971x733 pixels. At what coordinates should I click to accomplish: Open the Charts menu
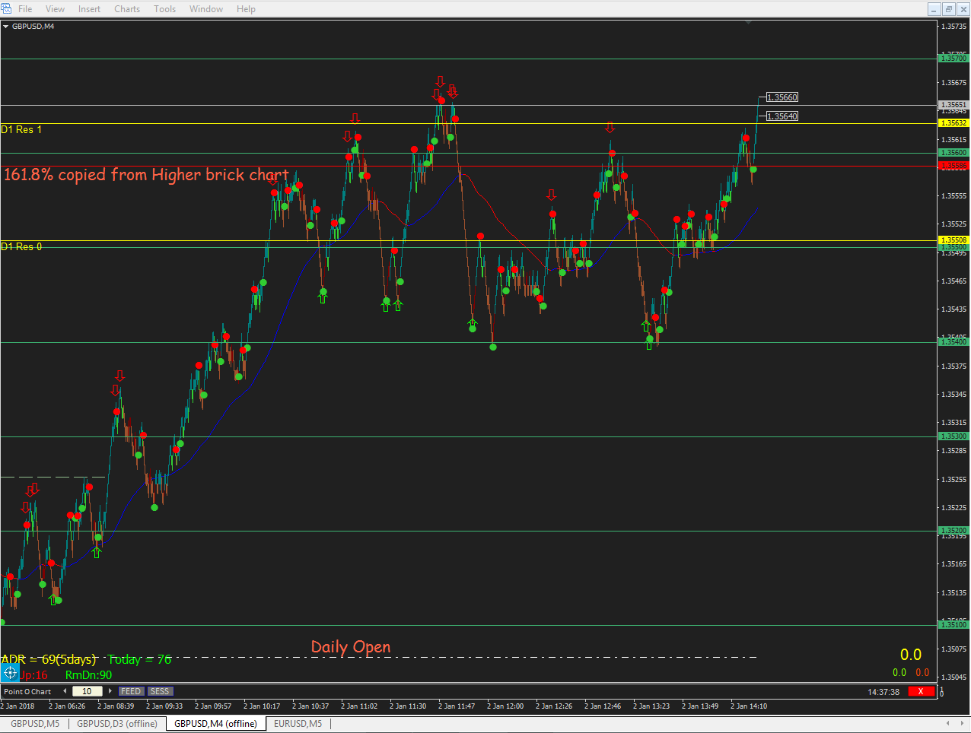(127, 9)
